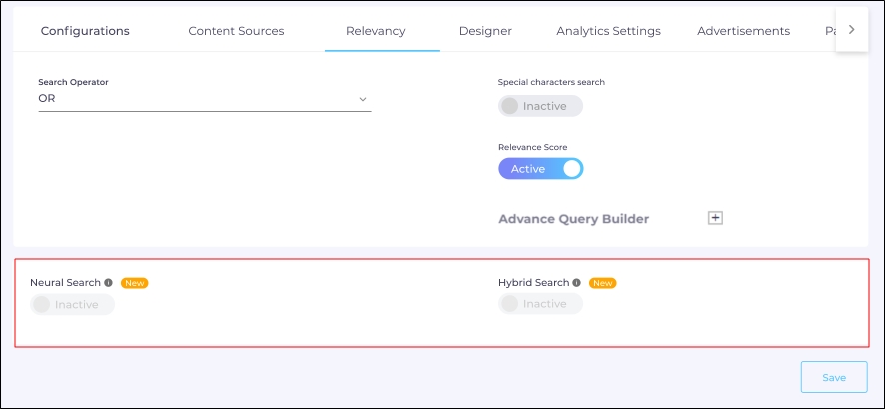Disable the Relevance Score toggle
Viewport: 885px width, 409px height.
(540, 169)
